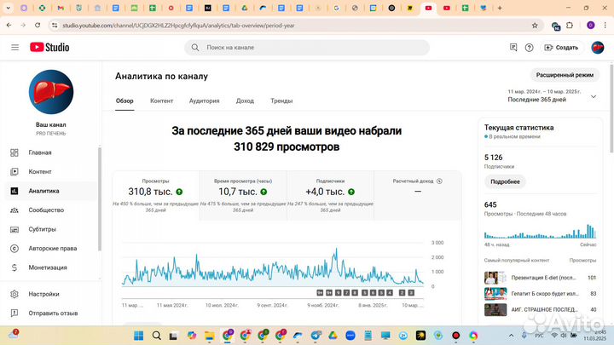Open File Explorer from the taskbar

(210, 336)
